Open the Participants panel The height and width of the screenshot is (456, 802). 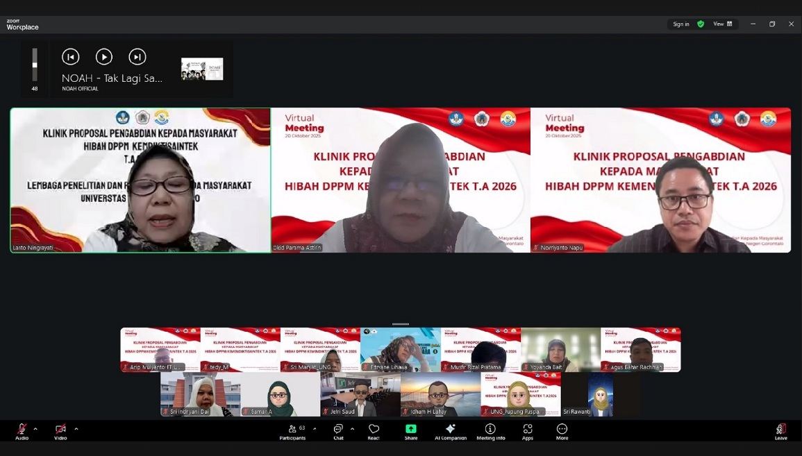tap(292, 431)
